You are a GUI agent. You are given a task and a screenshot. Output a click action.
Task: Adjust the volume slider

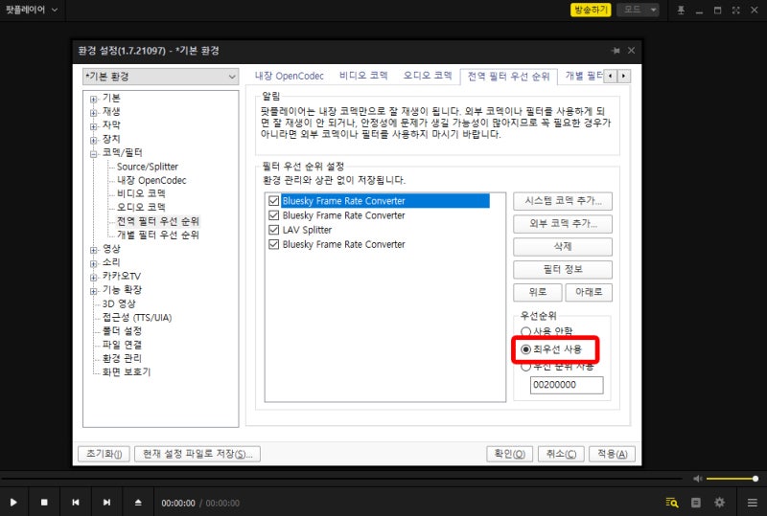point(732,479)
